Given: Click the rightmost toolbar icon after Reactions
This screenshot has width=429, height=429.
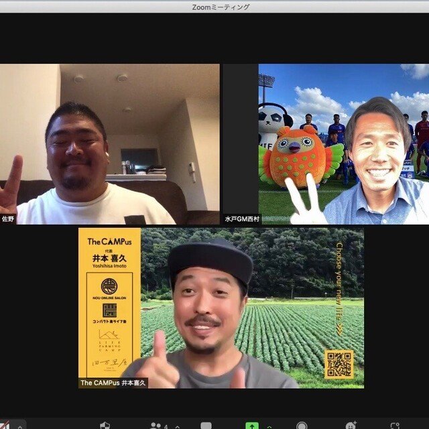Looking at the screenshot, I should click(x=395, y=426).
